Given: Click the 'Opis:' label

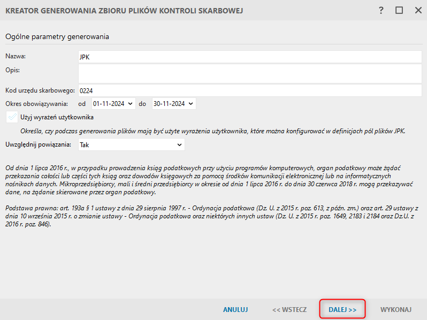Looking at the screenshot, I should click(12, 70).
